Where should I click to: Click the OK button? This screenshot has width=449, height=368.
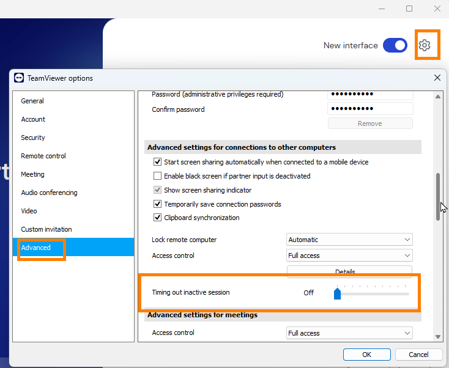[x=367, y=355]
